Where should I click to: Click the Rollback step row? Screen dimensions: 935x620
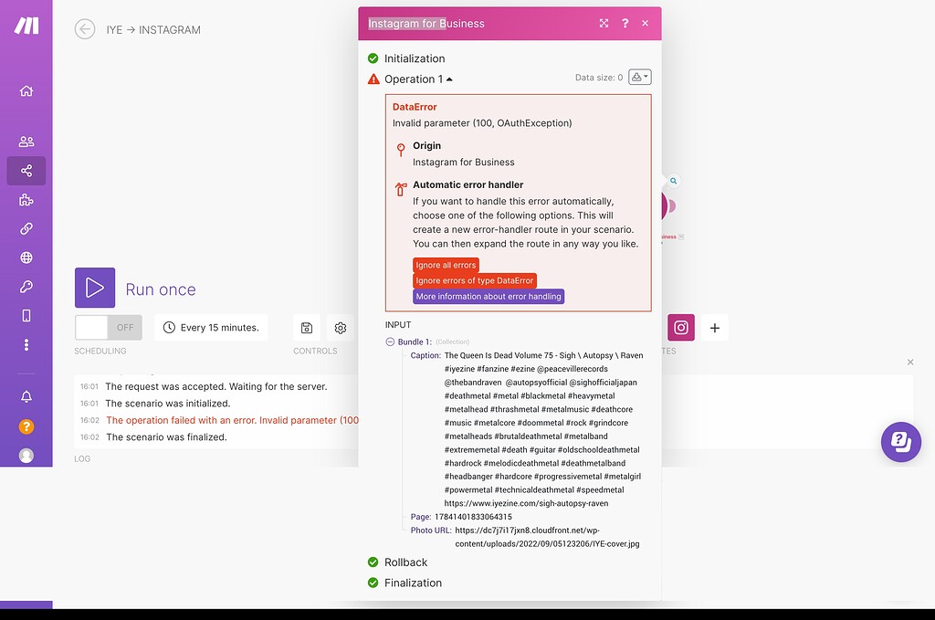(405, 562)
